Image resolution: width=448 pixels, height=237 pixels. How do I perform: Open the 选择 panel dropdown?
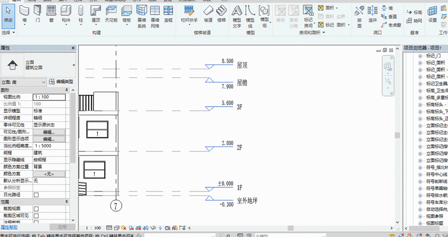[x=8, y=33]
